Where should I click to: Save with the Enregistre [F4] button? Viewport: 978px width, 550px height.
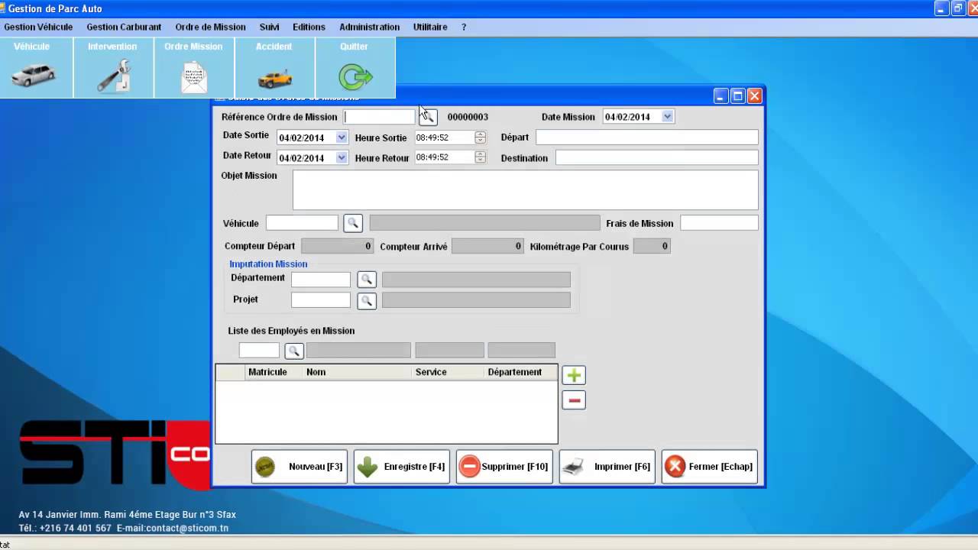pyautogui.click(x=402, y=467)
